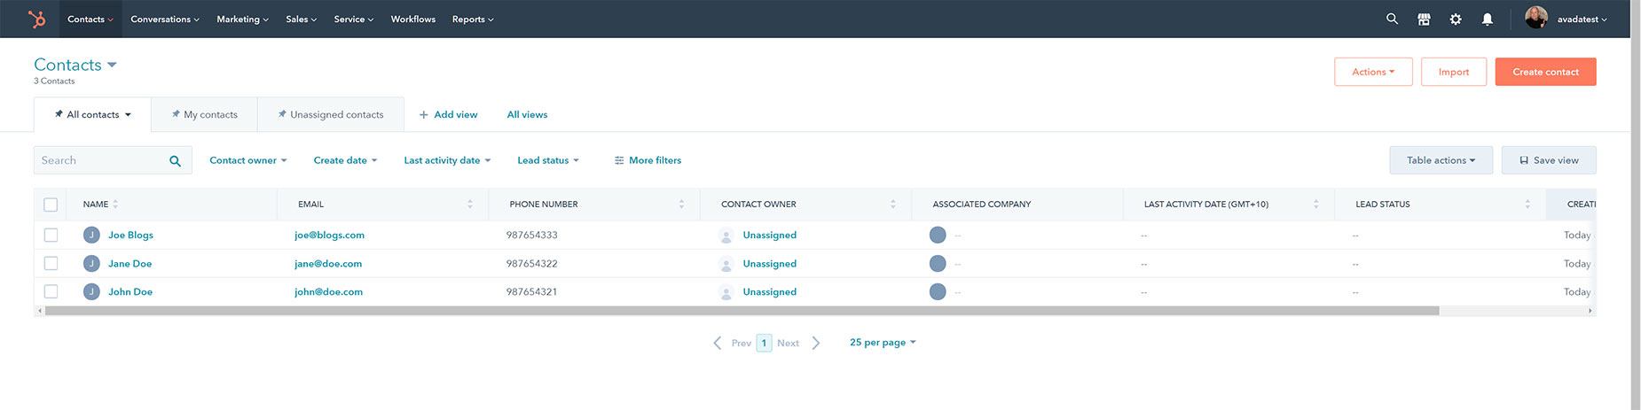The height and width of the screenshot is (410, 1641).
Task: Open Conversations menu
Action: point(165,19)
